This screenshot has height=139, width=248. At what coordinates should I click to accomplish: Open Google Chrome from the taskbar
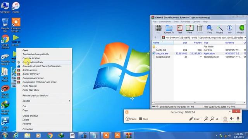point(50,136)
